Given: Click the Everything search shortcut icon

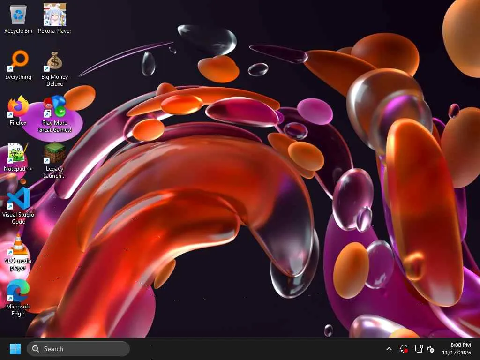Looking at the screenshot, I should point(18,65).
